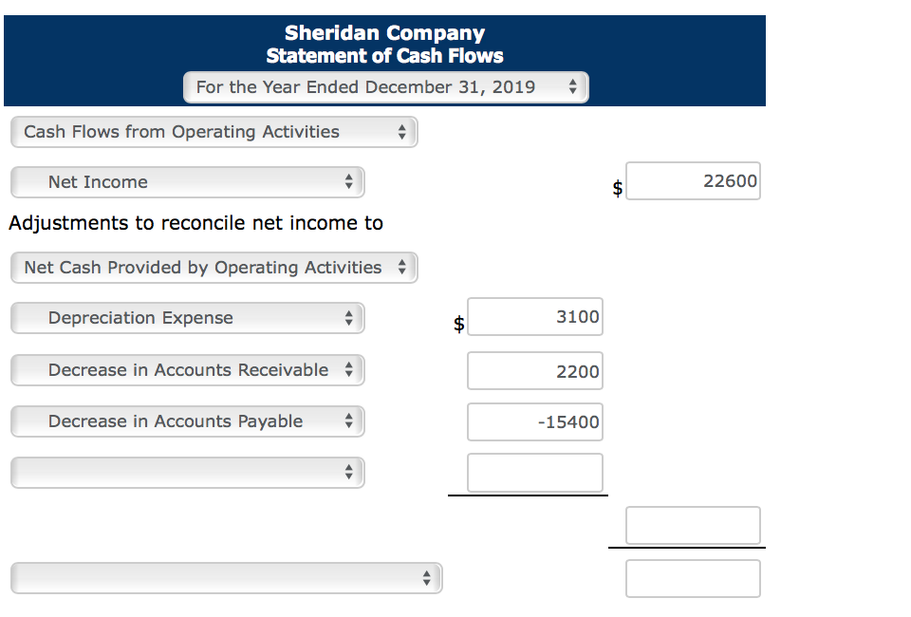Open the empty bottom total-label dropdown
Viewport: 911px width, 617px height.
click(x=226, y=577)
